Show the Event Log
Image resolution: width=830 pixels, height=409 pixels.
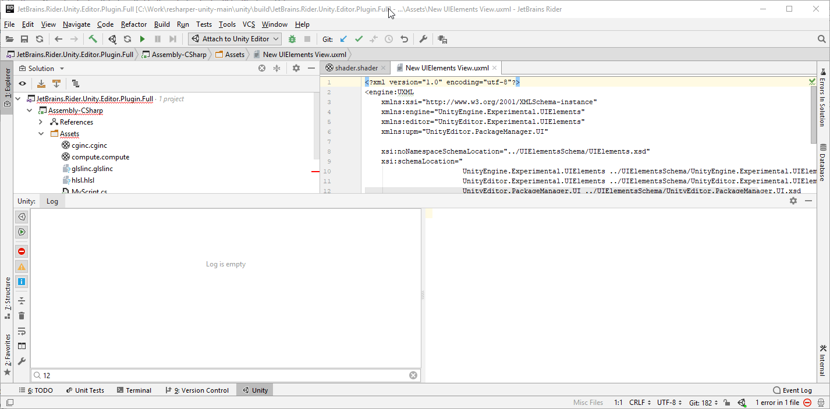click(x=792, y=390)
